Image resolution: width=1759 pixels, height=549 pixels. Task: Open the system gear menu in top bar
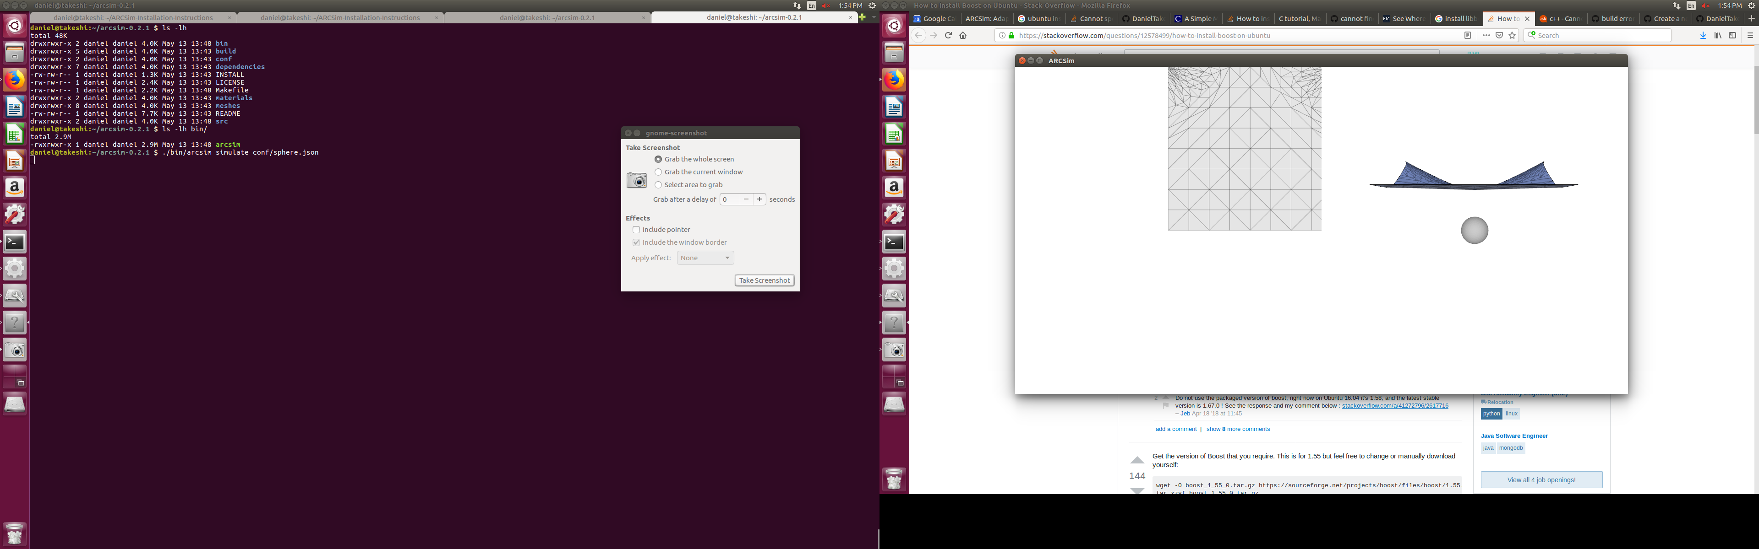pyautogui.click(x=1751, y=5)
